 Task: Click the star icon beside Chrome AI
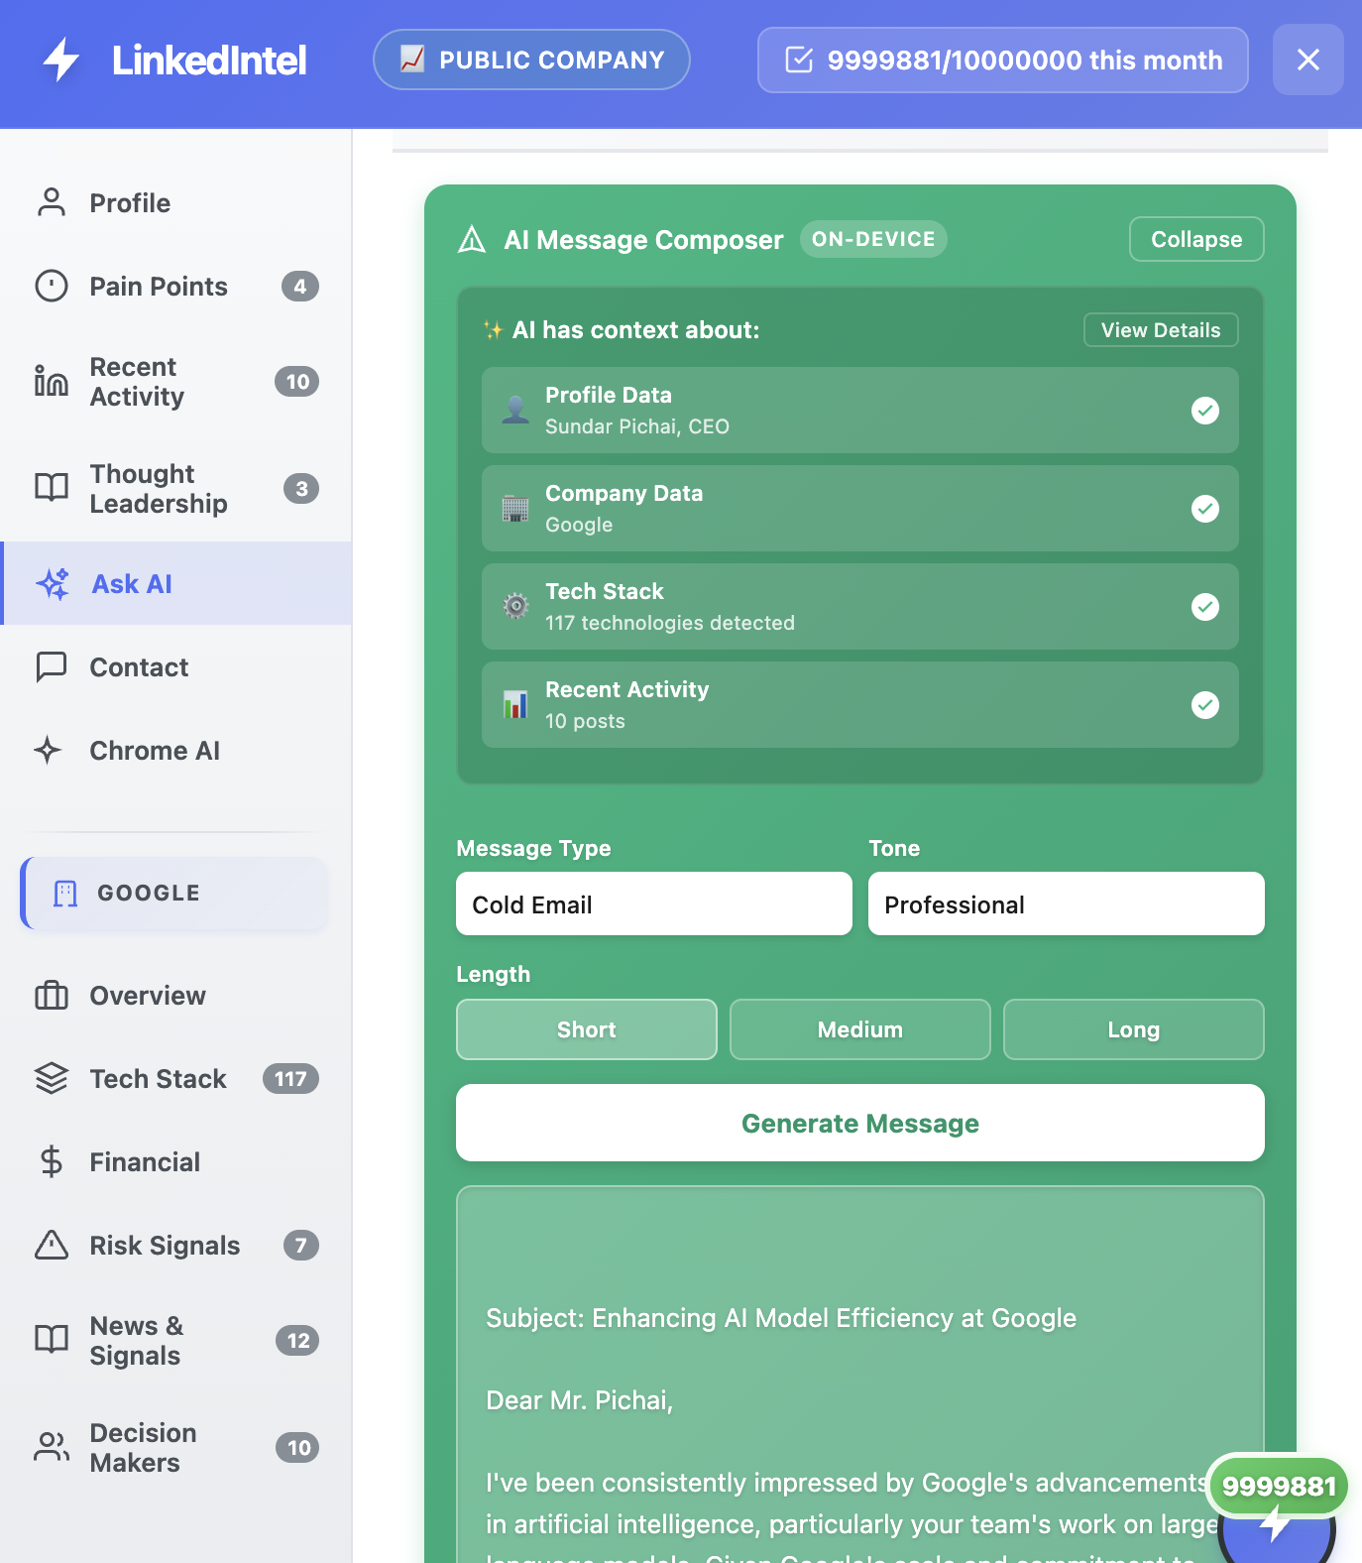coord(48,750)
